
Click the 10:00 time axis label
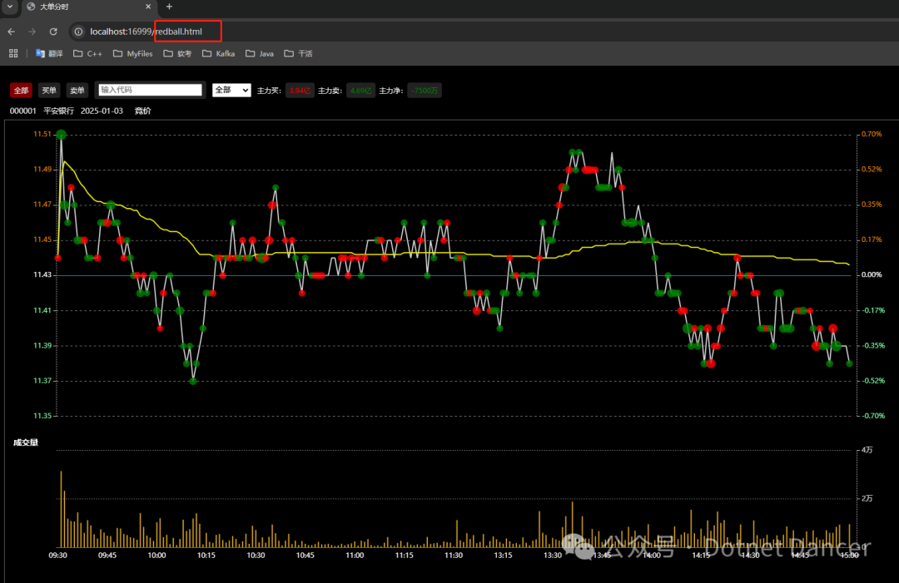tap(156, 556)
